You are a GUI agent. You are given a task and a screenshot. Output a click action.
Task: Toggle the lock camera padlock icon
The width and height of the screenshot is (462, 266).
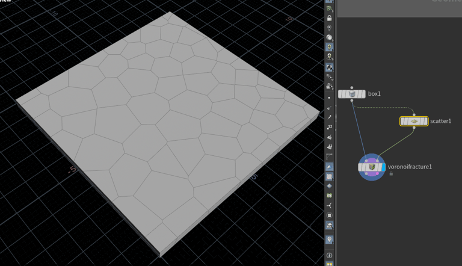point(330,18)
